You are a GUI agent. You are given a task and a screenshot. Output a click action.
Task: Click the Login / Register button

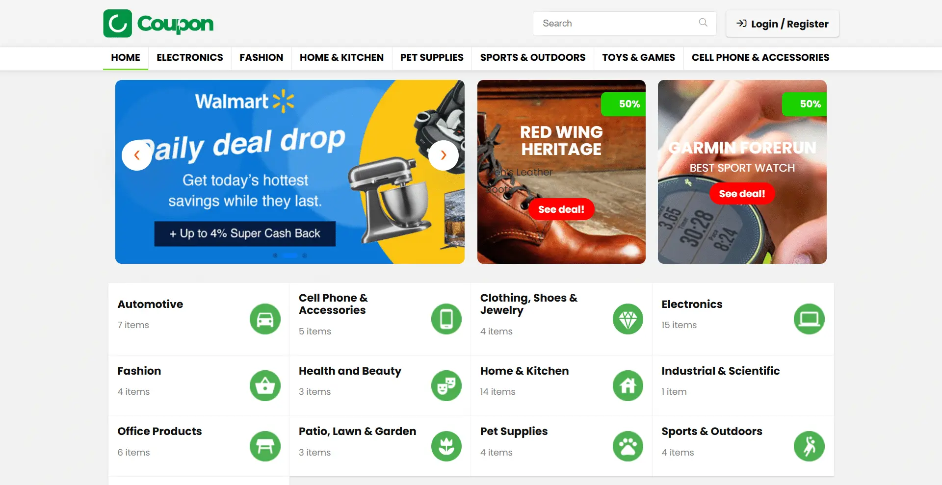coord(783,24)
